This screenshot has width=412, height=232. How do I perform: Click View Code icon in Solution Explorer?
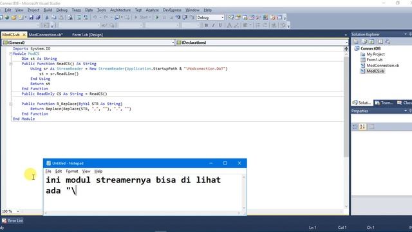[380, 41]
